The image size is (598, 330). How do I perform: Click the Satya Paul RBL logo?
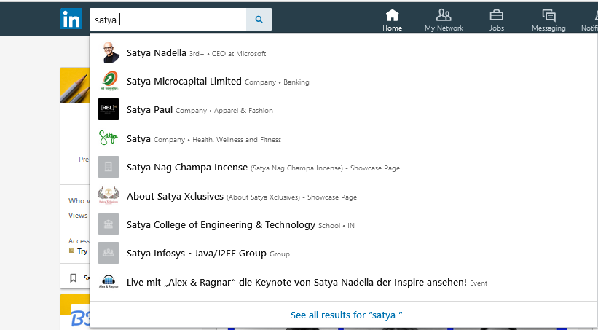click(x=109, y=109)
